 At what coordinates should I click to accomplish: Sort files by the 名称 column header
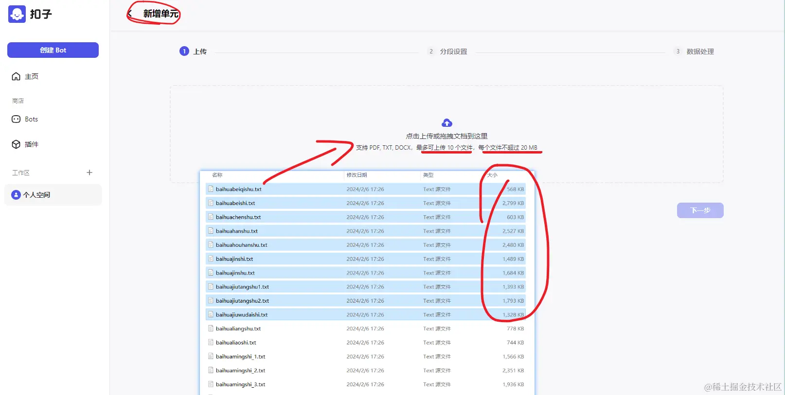pos(217,175)
